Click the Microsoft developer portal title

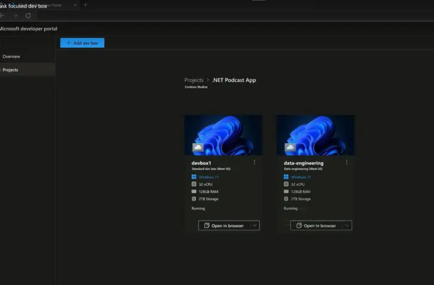click(28, 29)
